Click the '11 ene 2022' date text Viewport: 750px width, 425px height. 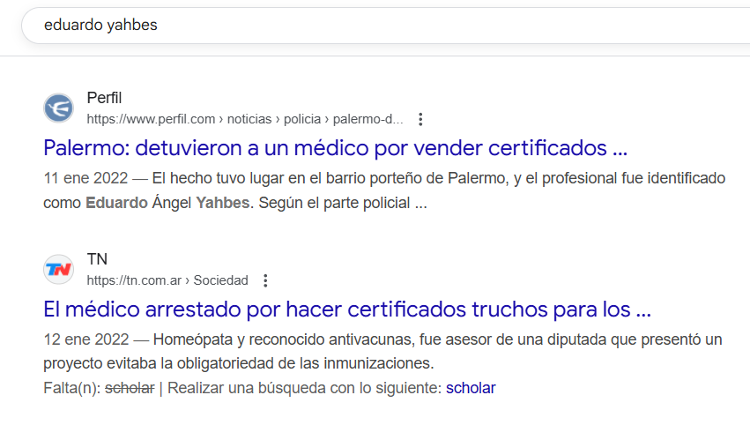tap(85, 178)
